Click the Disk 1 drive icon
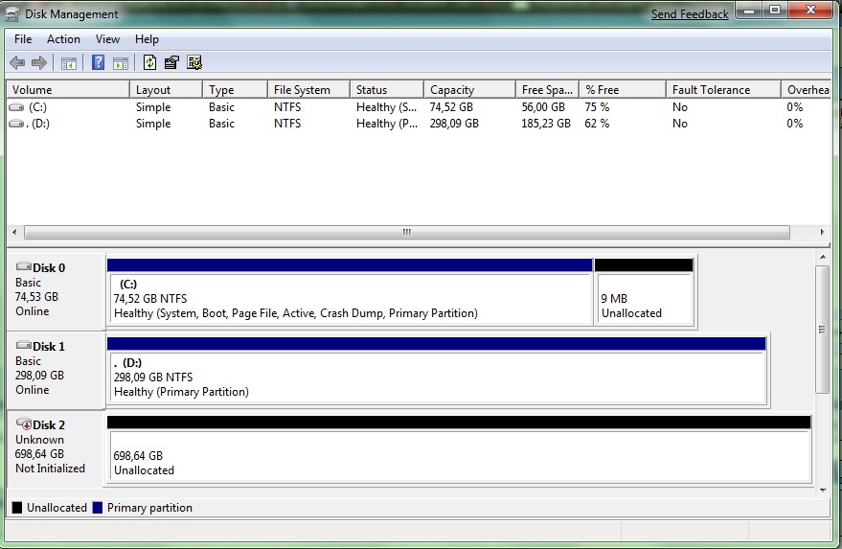Viewport: 842px width, 549px height. pos(24,345)
